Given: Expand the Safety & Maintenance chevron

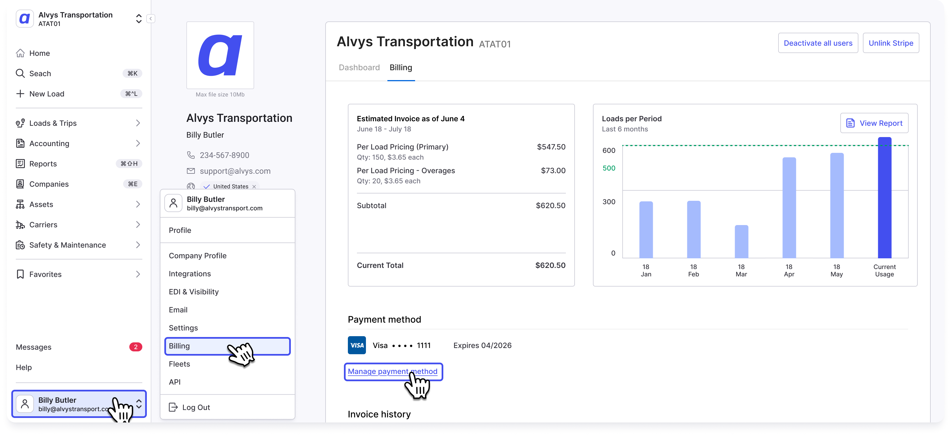Looking at the screenshot, I should click(x=138, y=245).
